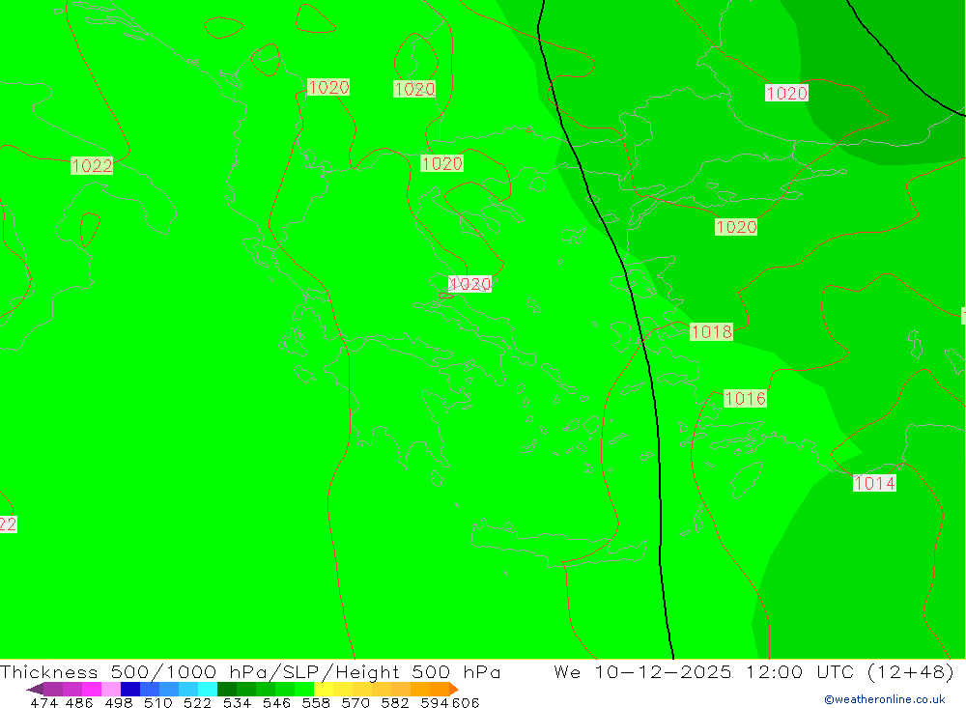Click the "(12+48)" forecast offset text
The width and height of the screenshot is (966, 708).
coord(910,671)
